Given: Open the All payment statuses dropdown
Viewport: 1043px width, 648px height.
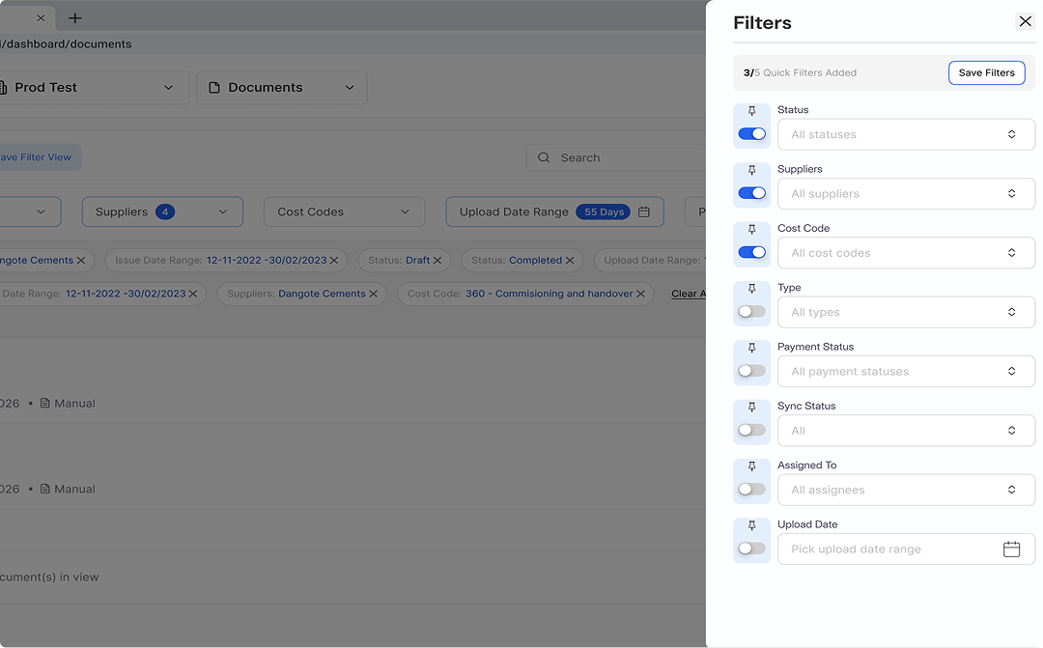Looking at the screenshot, I should tap(906, 371).
